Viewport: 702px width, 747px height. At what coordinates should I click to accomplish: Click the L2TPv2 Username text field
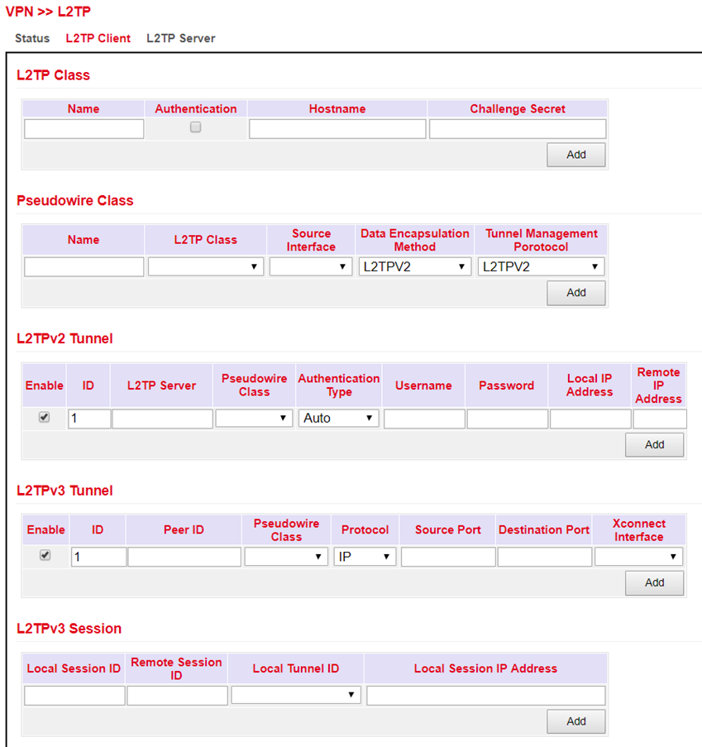tap(424, 419)
